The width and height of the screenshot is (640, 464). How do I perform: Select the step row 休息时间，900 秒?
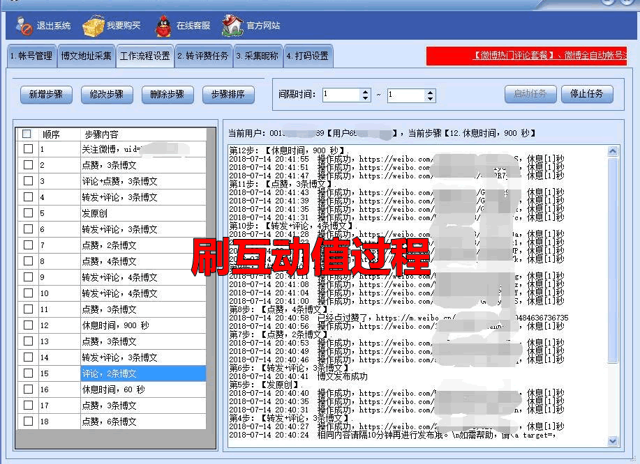click(x=112, y=325)
